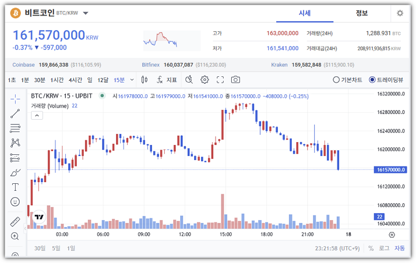Click the low price 161,541,000

[283, 49]
